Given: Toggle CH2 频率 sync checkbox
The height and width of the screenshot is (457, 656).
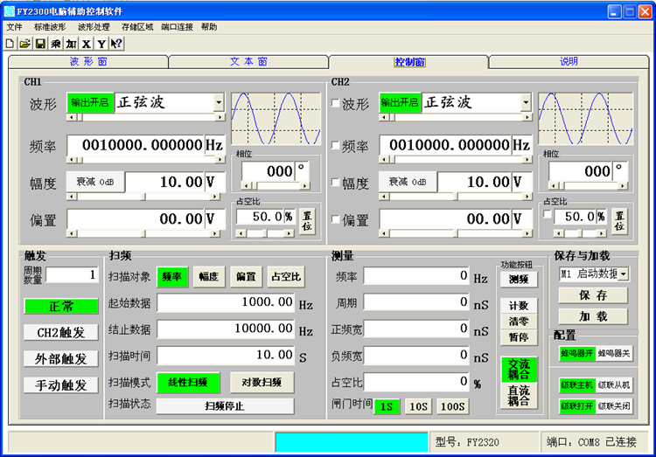Looking at the screenshot, I should (335, 145).
